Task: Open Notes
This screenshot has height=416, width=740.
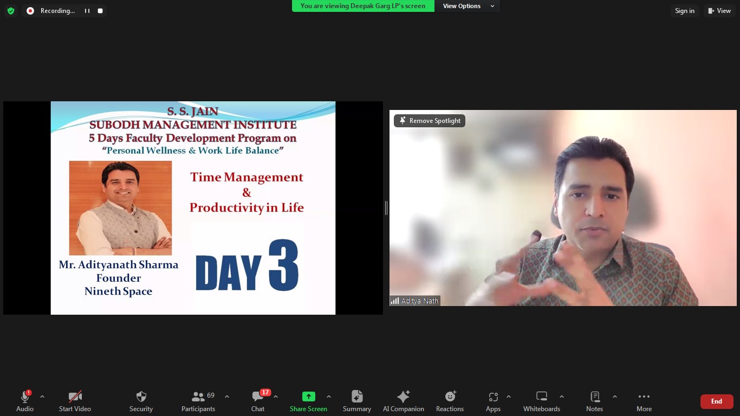Action: [x=594, y=401]
